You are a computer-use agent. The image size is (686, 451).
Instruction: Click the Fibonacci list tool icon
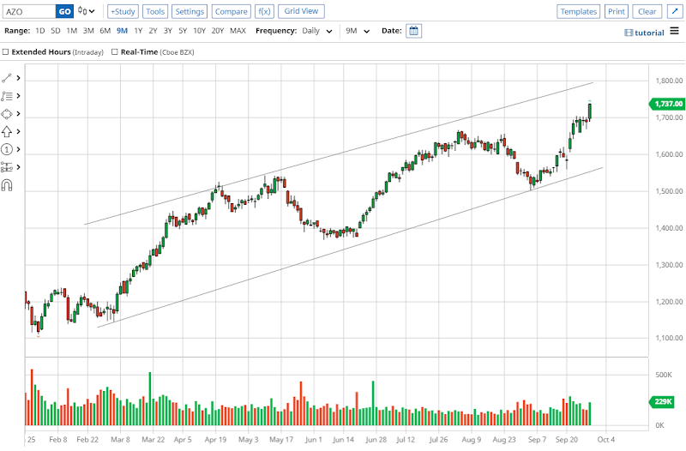[x=8, y=96]
